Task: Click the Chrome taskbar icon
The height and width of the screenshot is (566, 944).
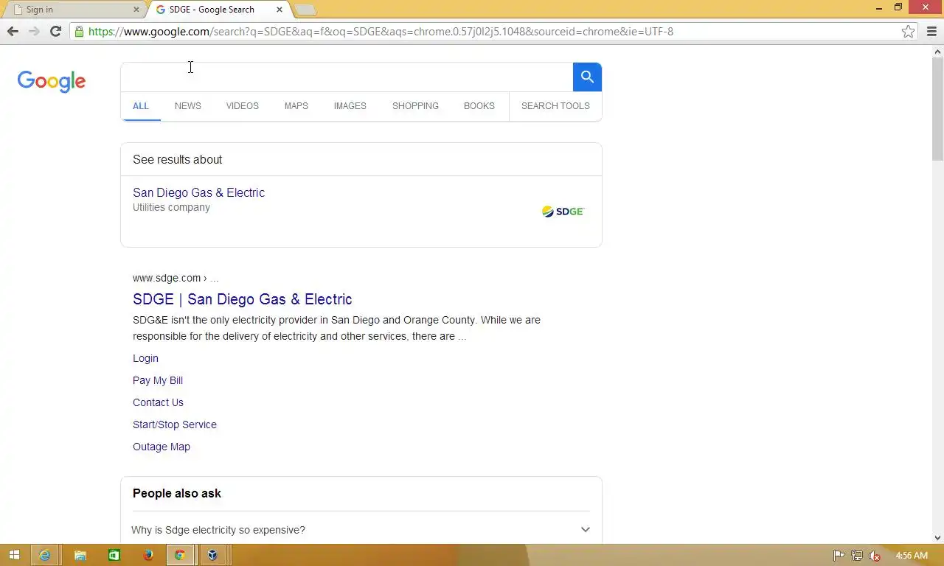Action: point(179,555)
